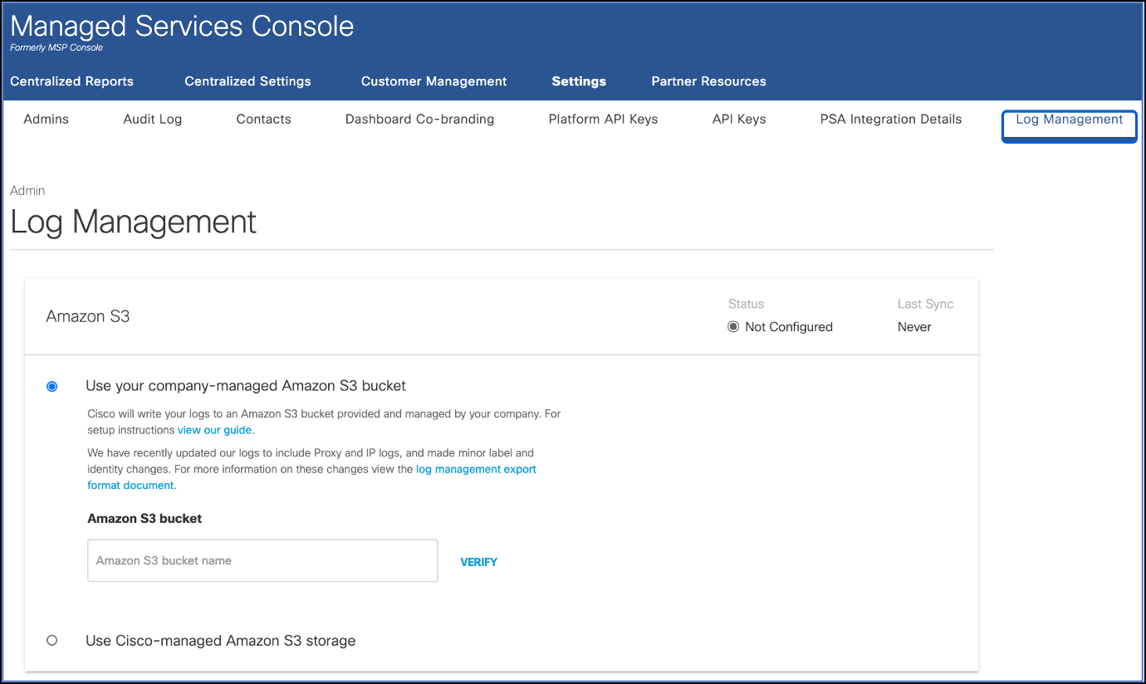Go to Customer Management section
The height and width of the screenshot is (684, 1146).
pyautogui.click(x=433, y=81)
